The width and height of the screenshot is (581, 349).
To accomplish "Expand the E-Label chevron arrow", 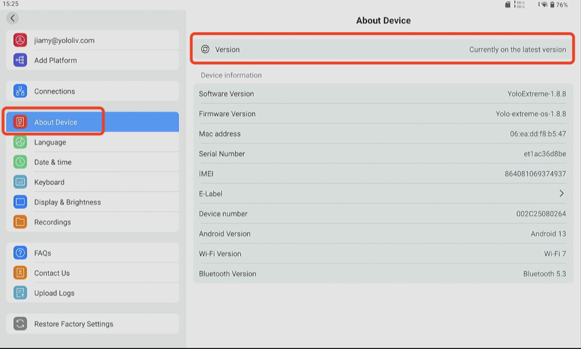I will pyautogui.click(x=562, y=194).
